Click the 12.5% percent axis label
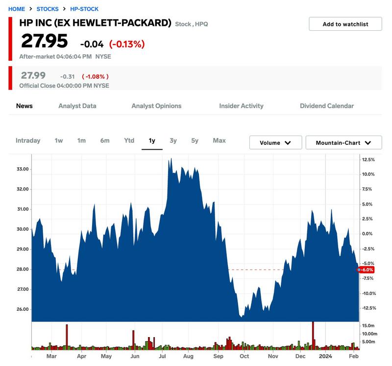The image size is (392, 366). tap(368, 160)
